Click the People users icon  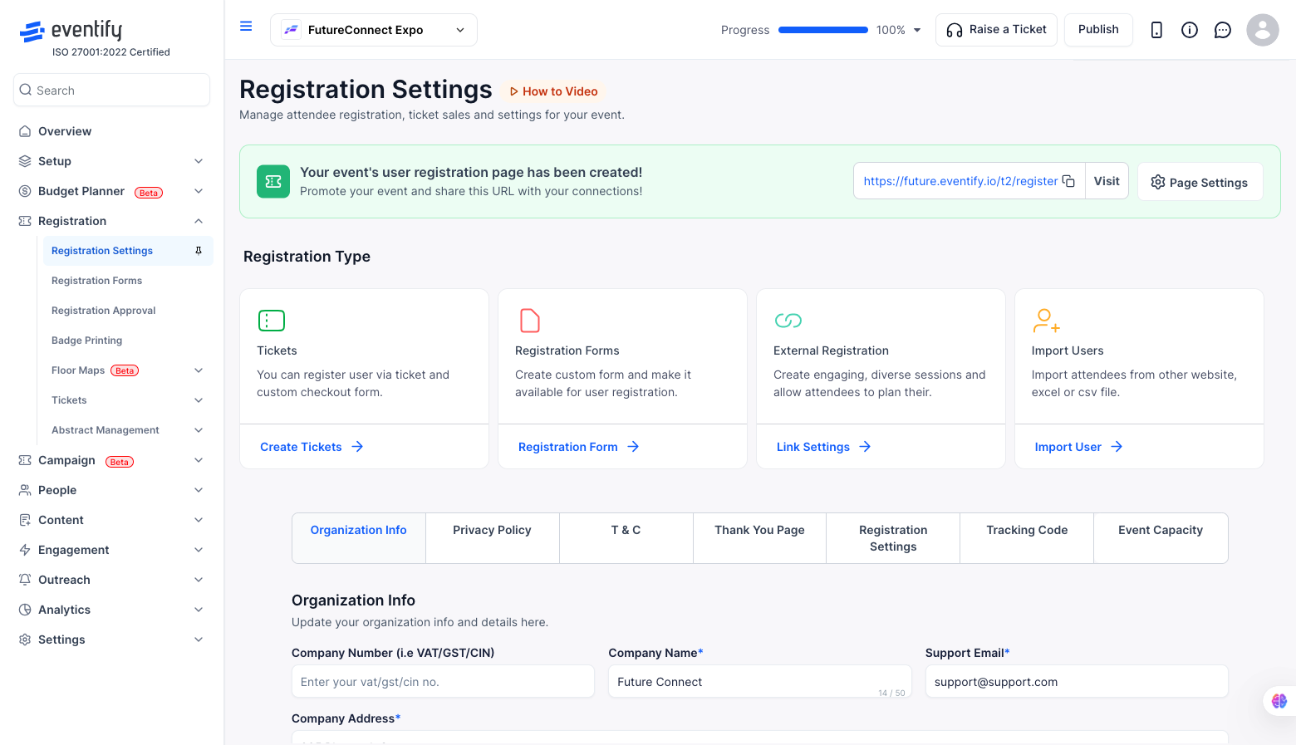25,490
